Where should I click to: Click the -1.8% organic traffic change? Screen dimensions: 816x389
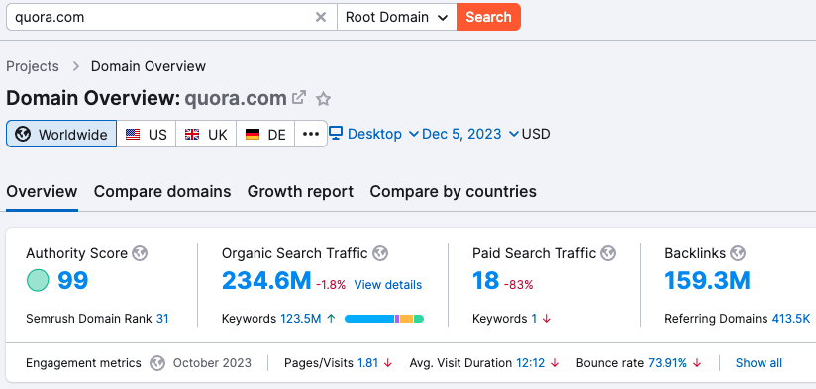coord(331,285)
